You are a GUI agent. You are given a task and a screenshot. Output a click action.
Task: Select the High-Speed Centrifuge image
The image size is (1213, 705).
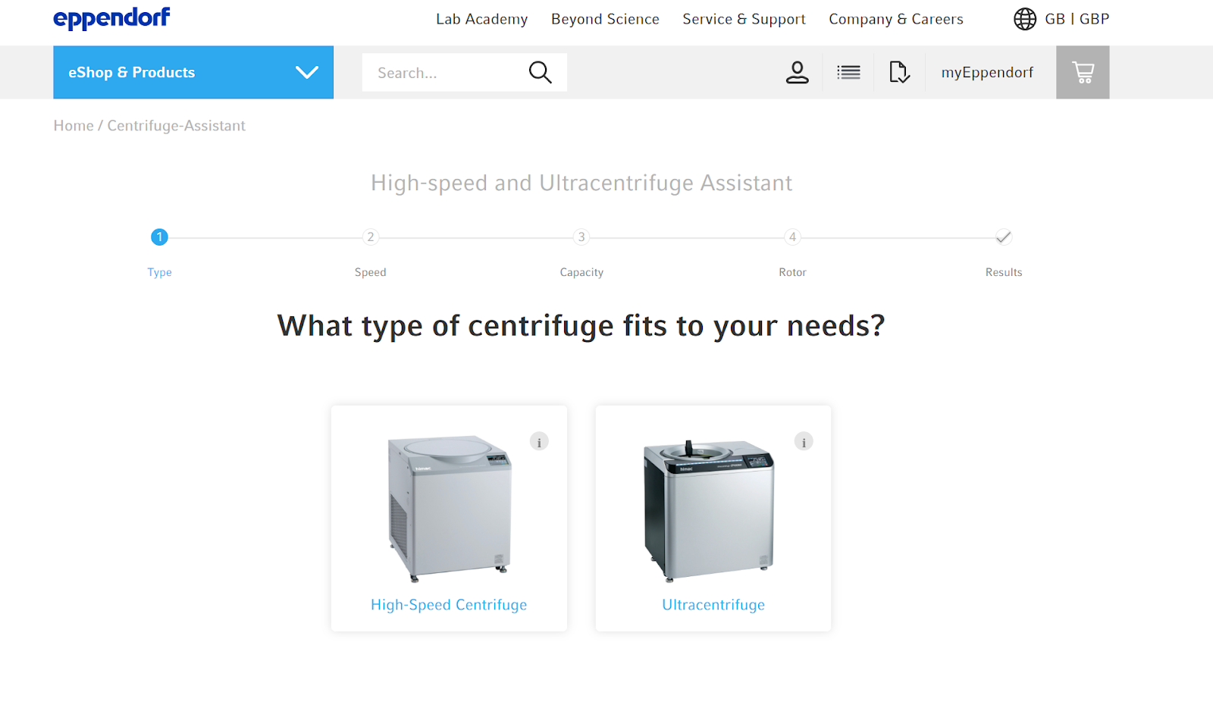coord(450,509)
